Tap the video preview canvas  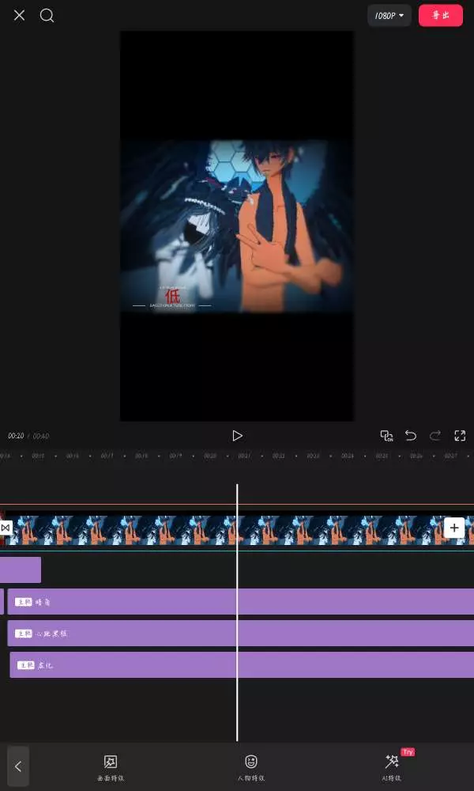[x=237, y=226]
